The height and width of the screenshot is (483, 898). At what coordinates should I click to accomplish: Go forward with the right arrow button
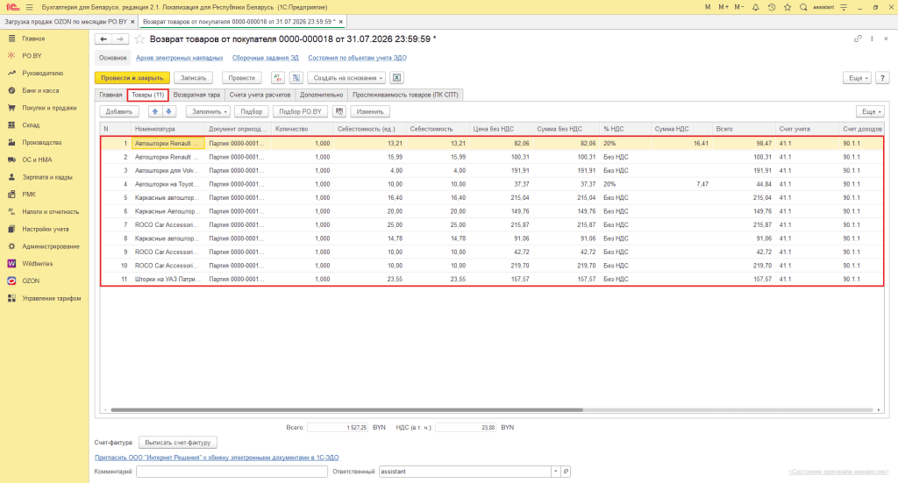pyautogui.click(x=119, y=39)
